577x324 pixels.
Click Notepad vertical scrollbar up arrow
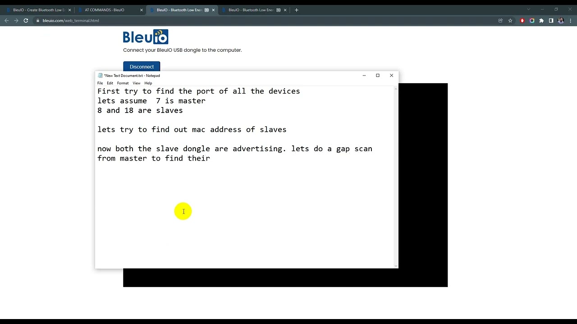(396, 89)
